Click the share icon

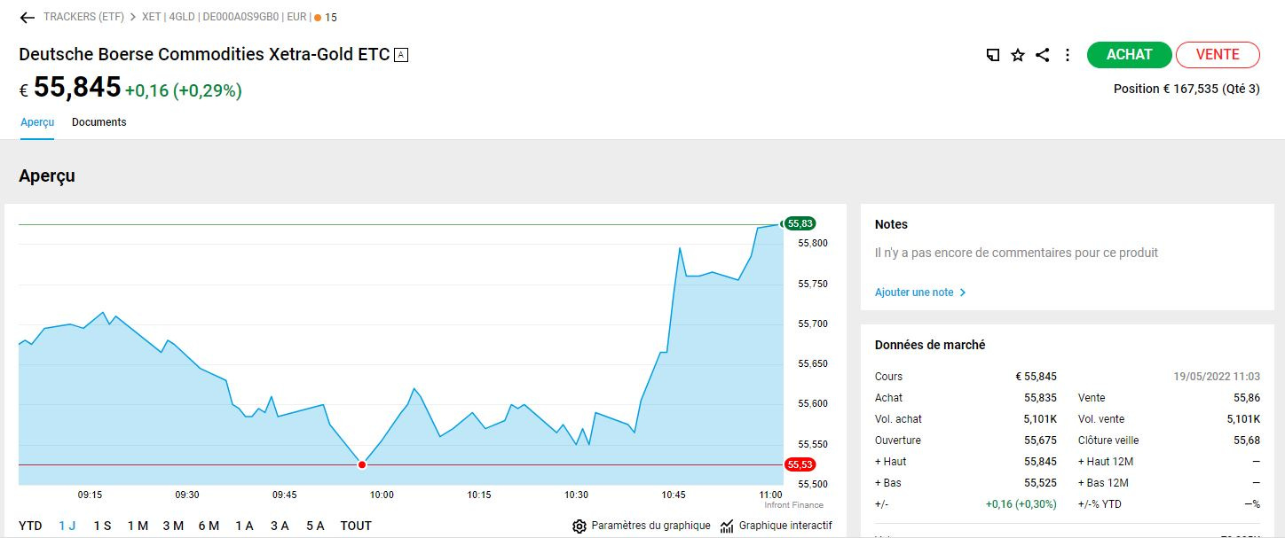1043,55
